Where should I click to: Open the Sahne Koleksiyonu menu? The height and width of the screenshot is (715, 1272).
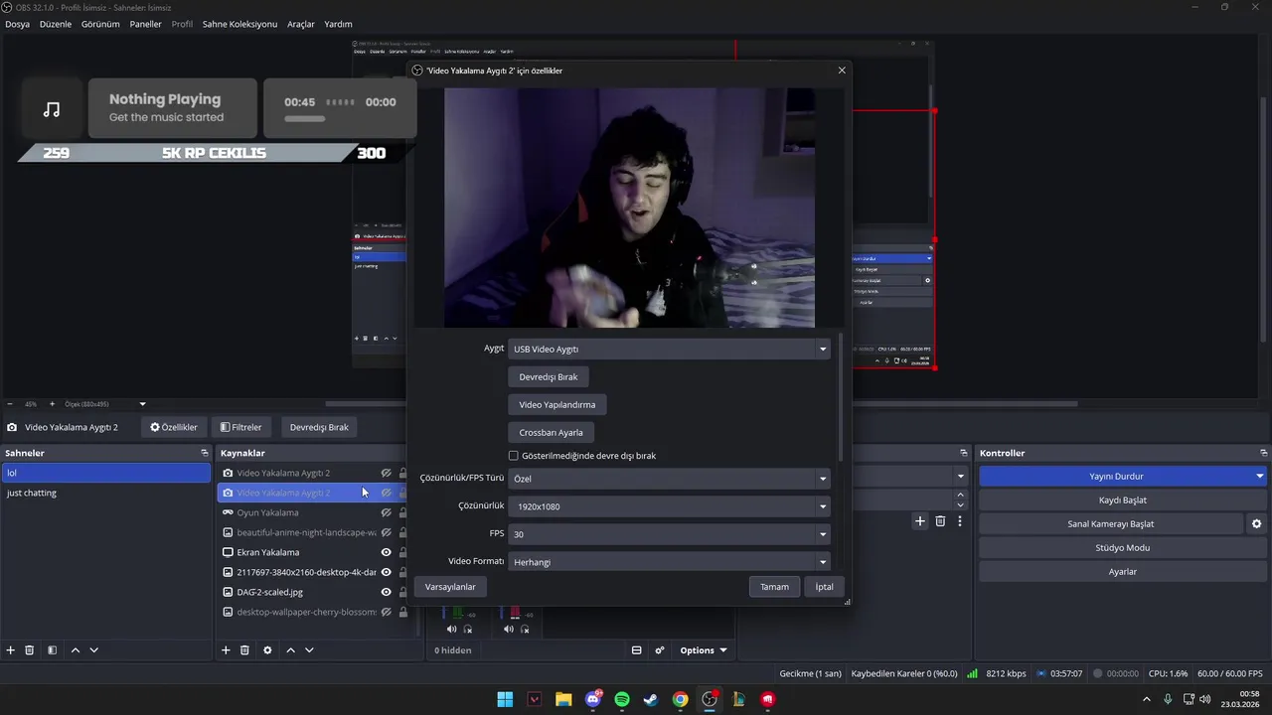(239, 24)
